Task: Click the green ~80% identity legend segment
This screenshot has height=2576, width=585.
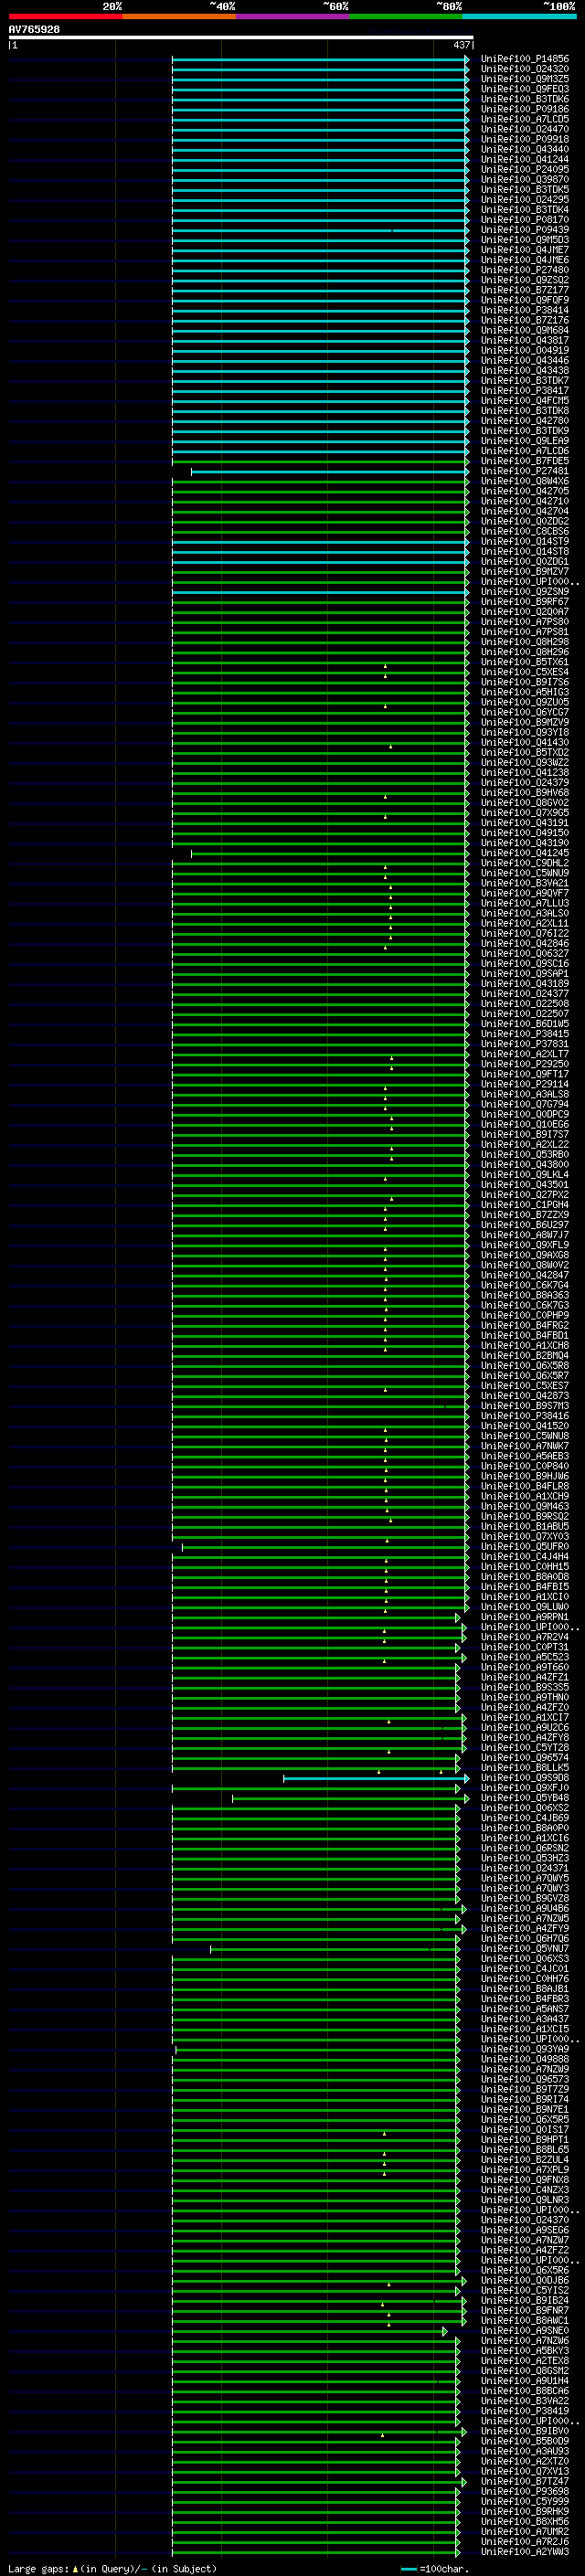Action: pyautogui.click(x=406, y=16)
